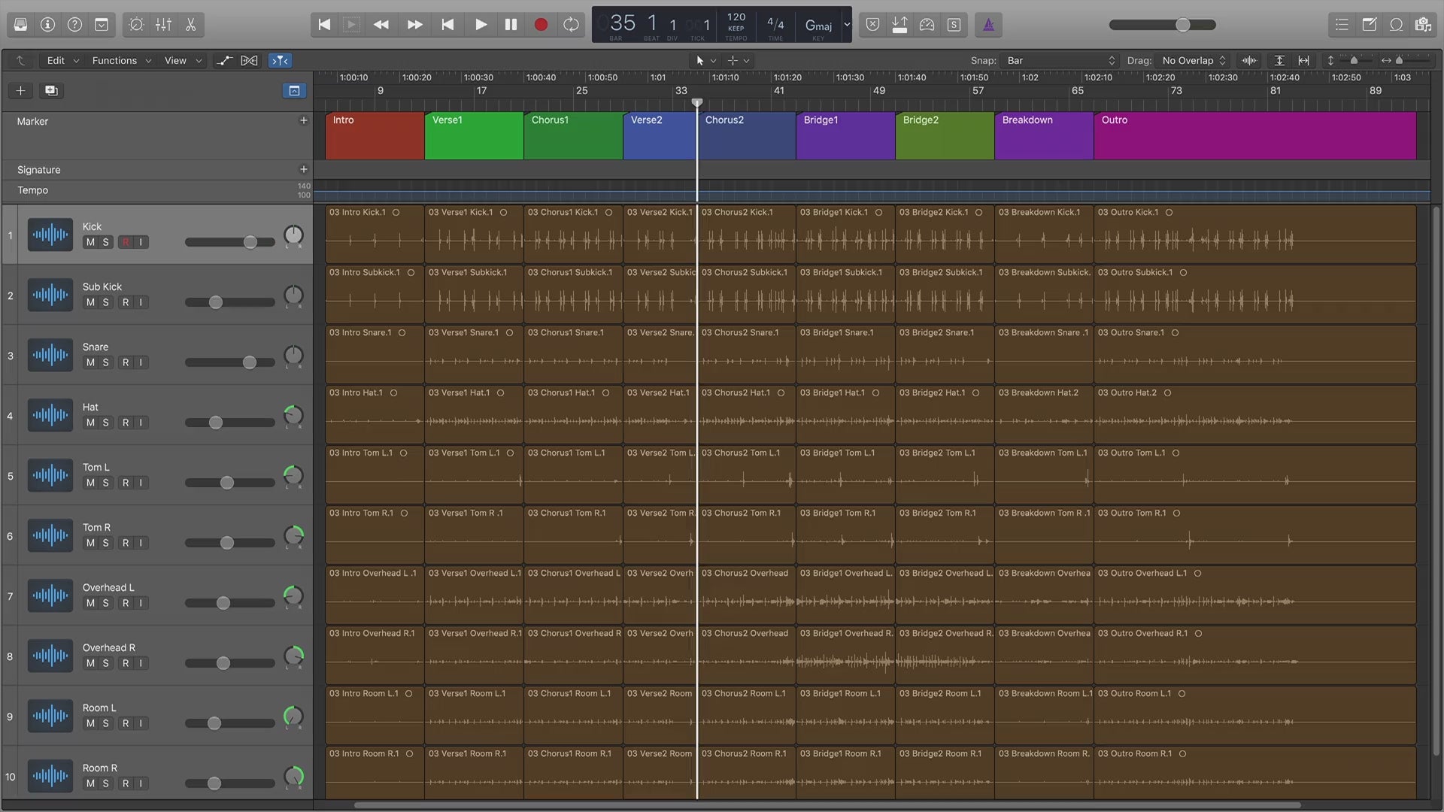This screenshot has width=1444, height=812.
Task: Open the Loop Browser icon
Action: (x=1396, y=25)
